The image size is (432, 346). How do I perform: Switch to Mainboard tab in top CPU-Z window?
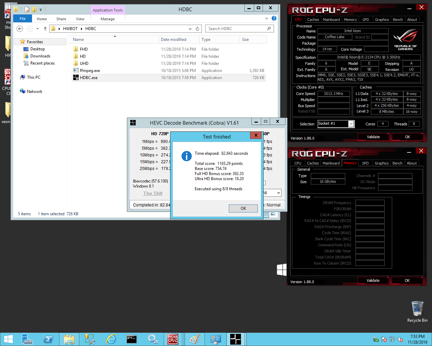(x=331, y=20)
